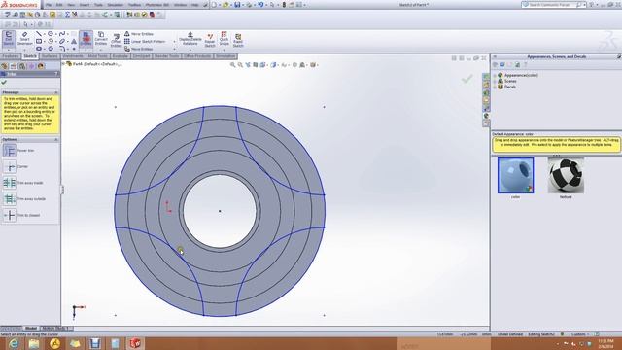Screen dimensions: 622x350
Task: Open dropdown under Quick Snaps
Action: (x=225, y=50)
